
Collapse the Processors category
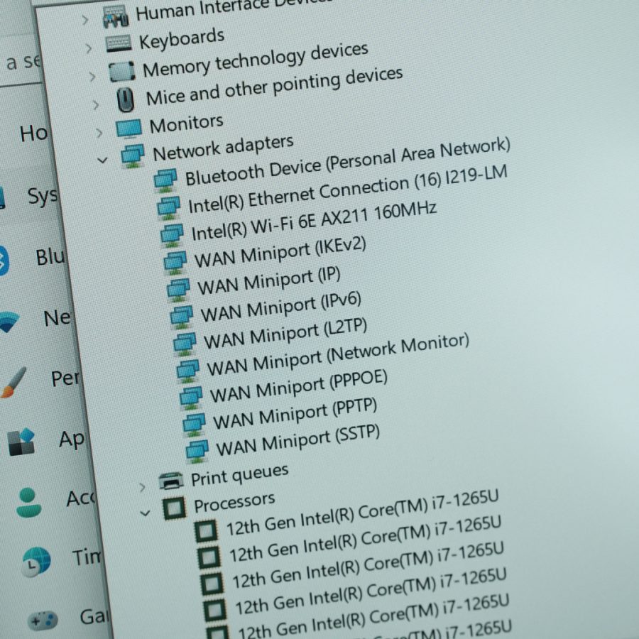tap(145, 513)
